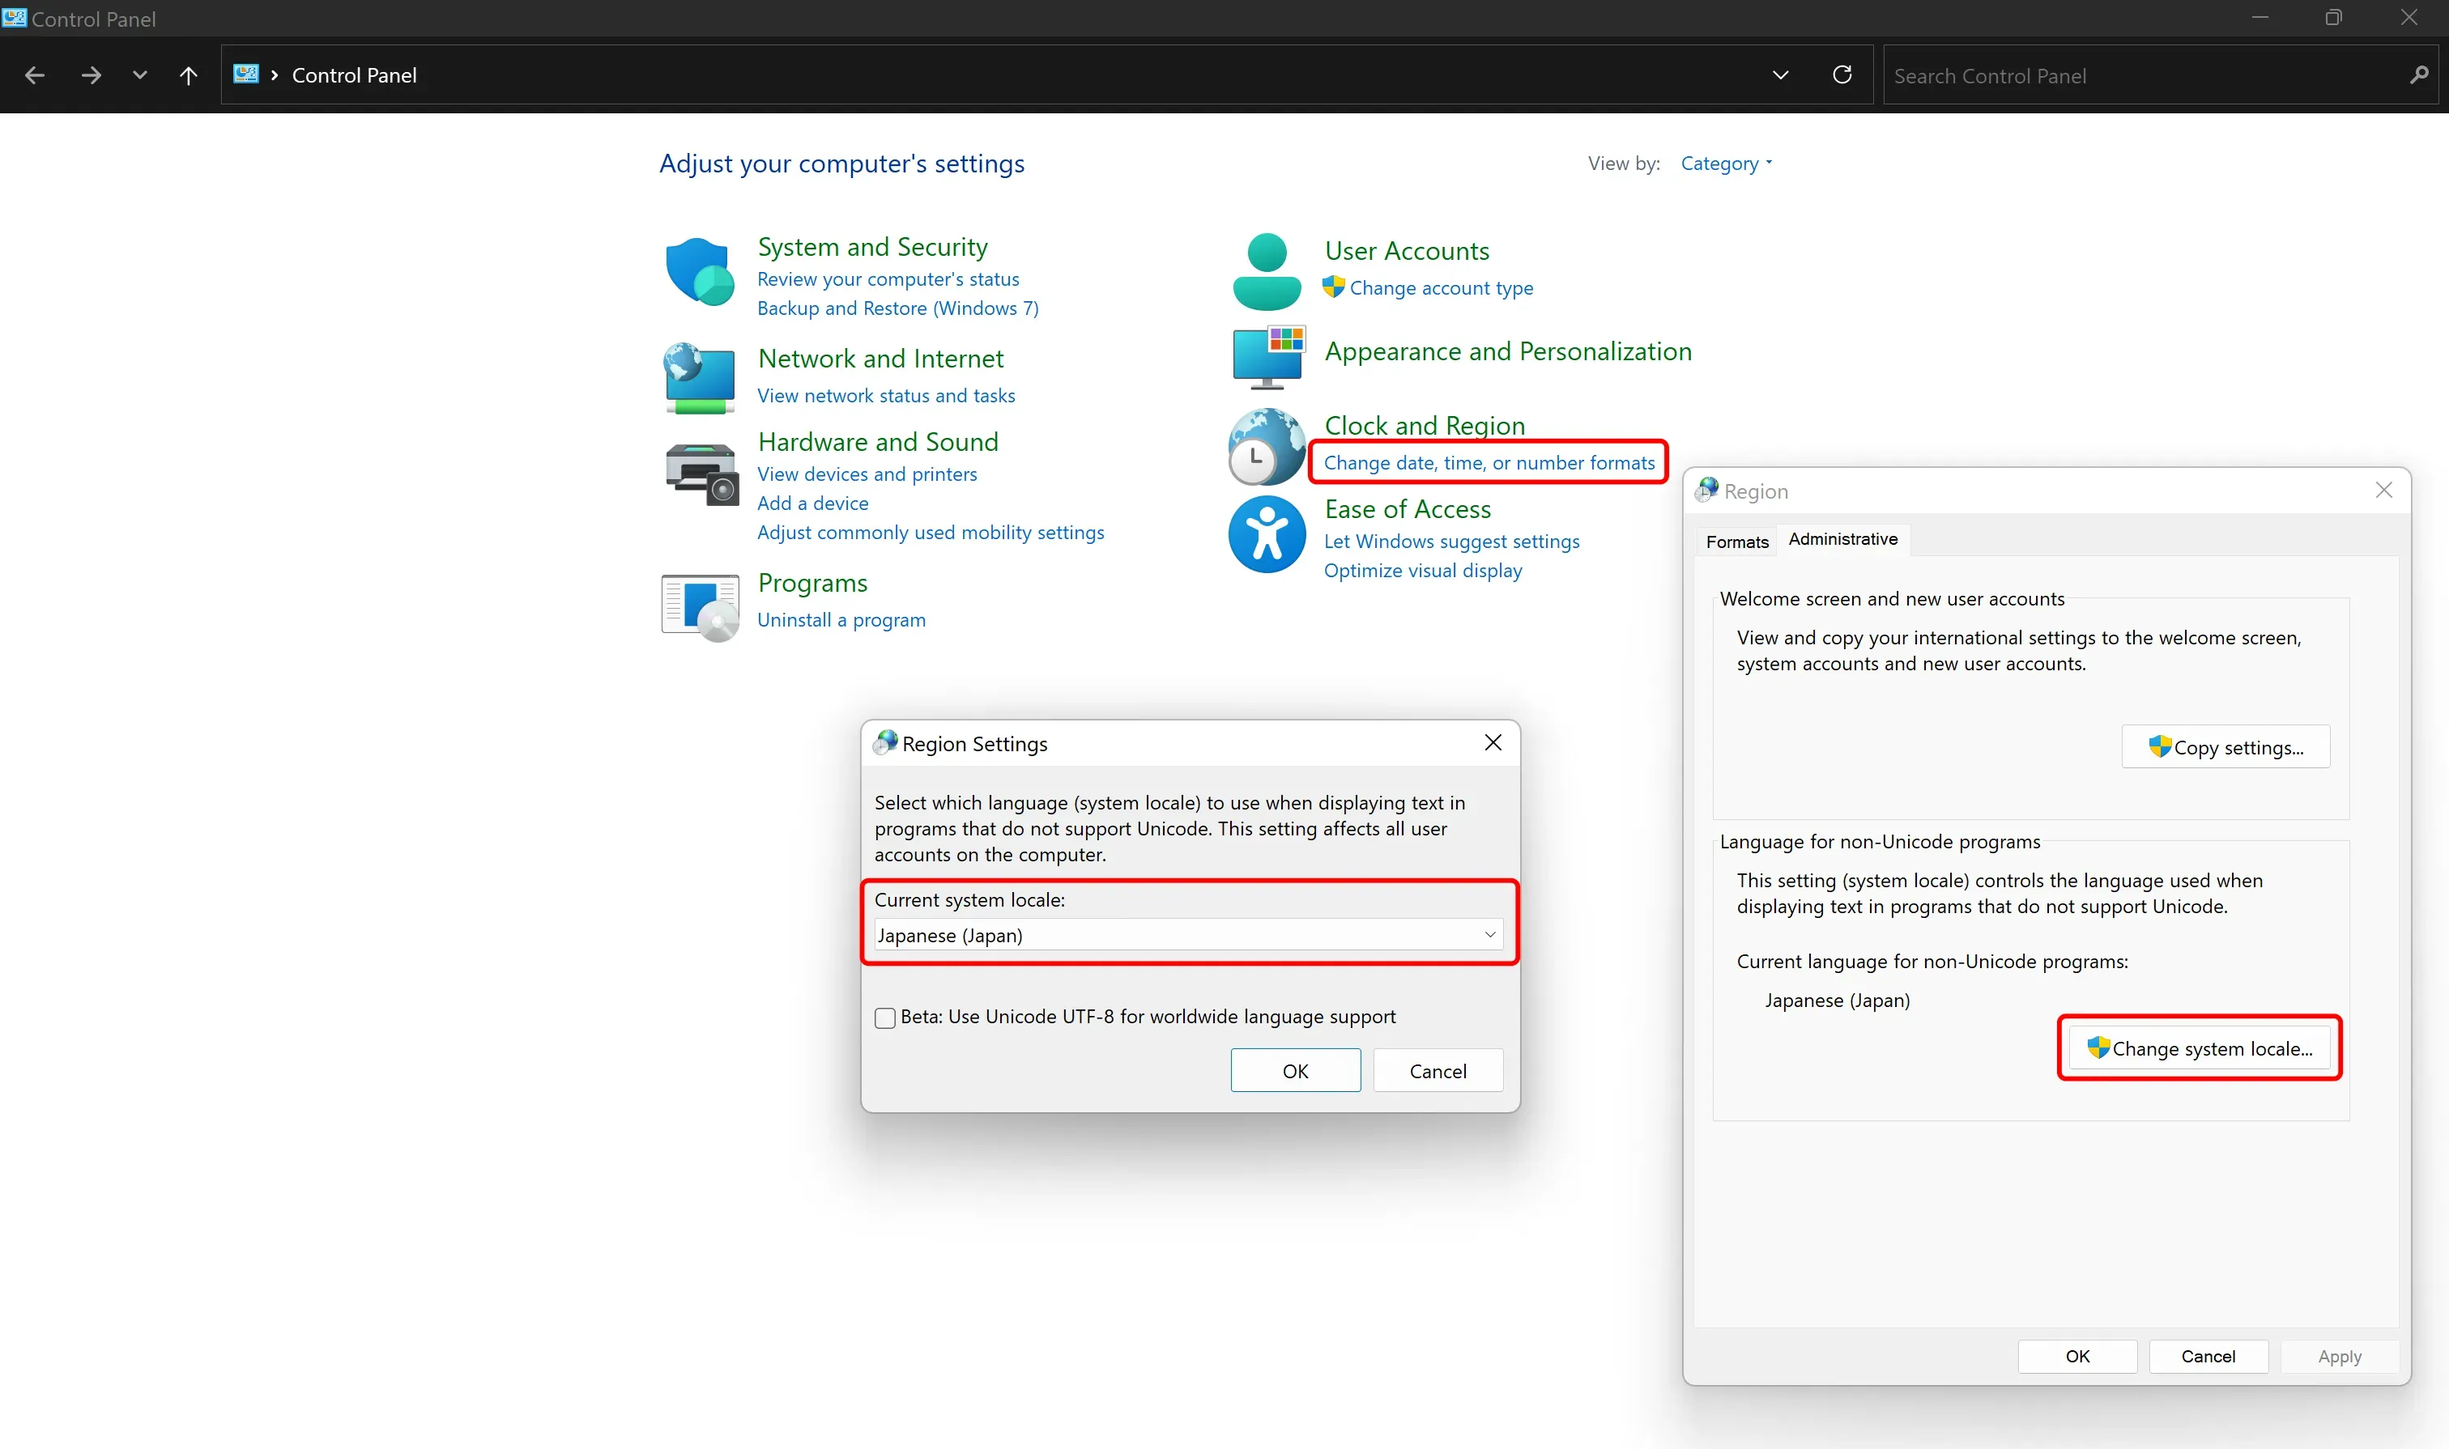Click Cancel in Region Settings dialog

1437,1070
